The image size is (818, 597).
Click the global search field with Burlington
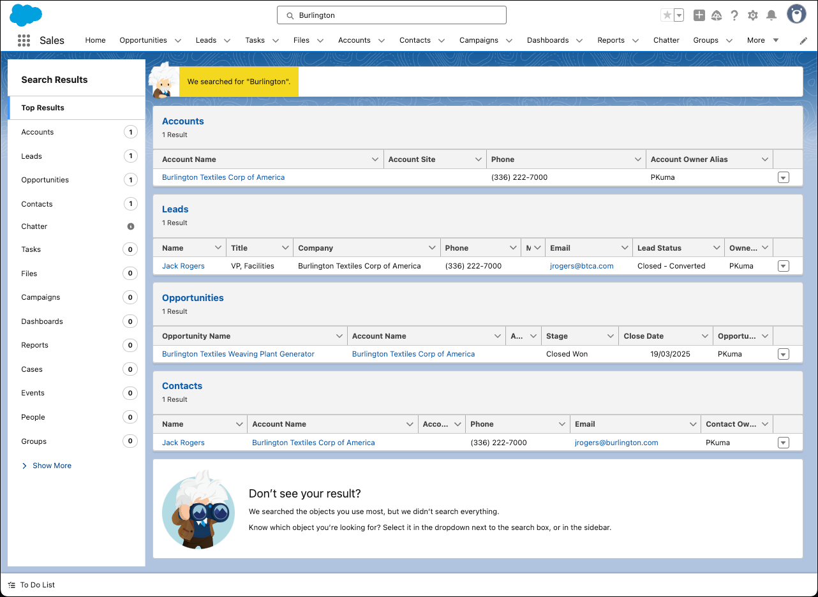[x=392, y=15]
